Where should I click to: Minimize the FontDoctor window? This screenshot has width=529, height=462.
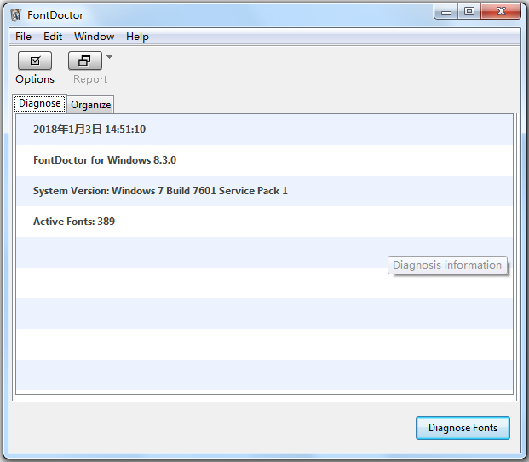pyautogui.click(x=446, y=12)
